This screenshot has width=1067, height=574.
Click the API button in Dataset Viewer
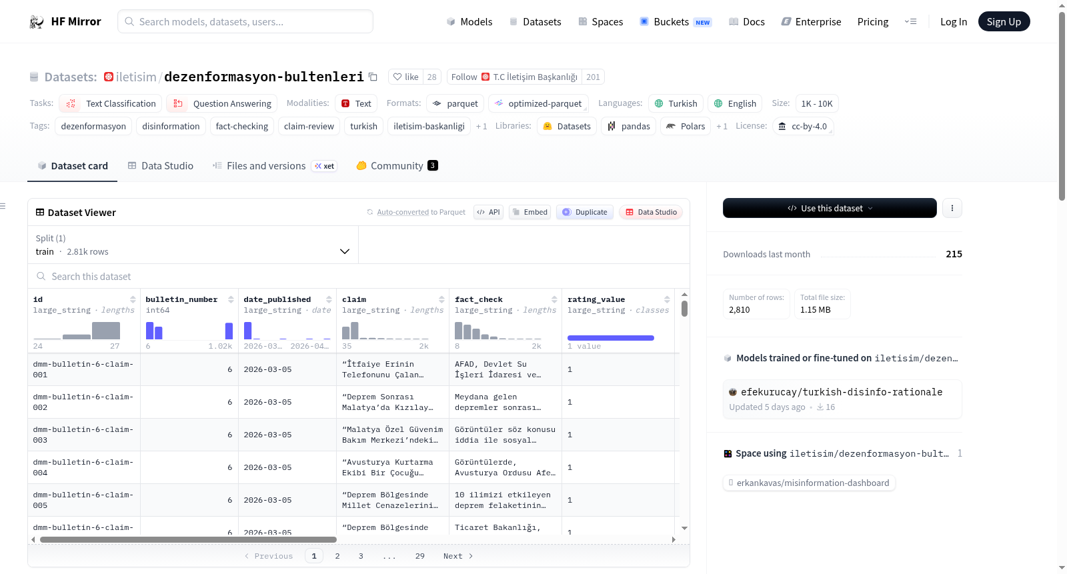pos(489,212)
